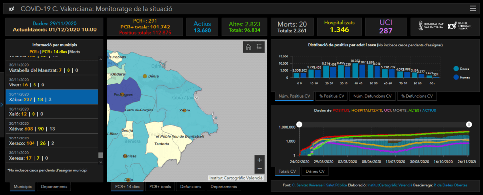Open the P. de Dades Obertes link
483x195 pixels.
[450, 185]
